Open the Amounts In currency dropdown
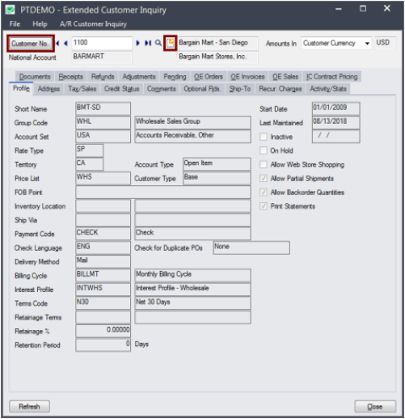The image size is (405, 419). point(367,44)
